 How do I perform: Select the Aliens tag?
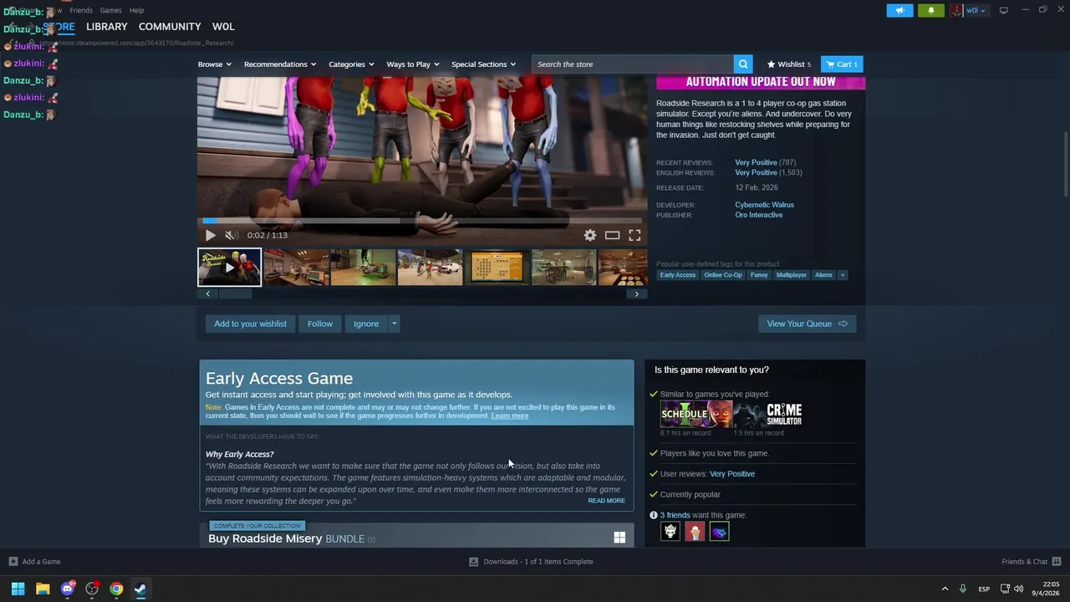point(823,275)
